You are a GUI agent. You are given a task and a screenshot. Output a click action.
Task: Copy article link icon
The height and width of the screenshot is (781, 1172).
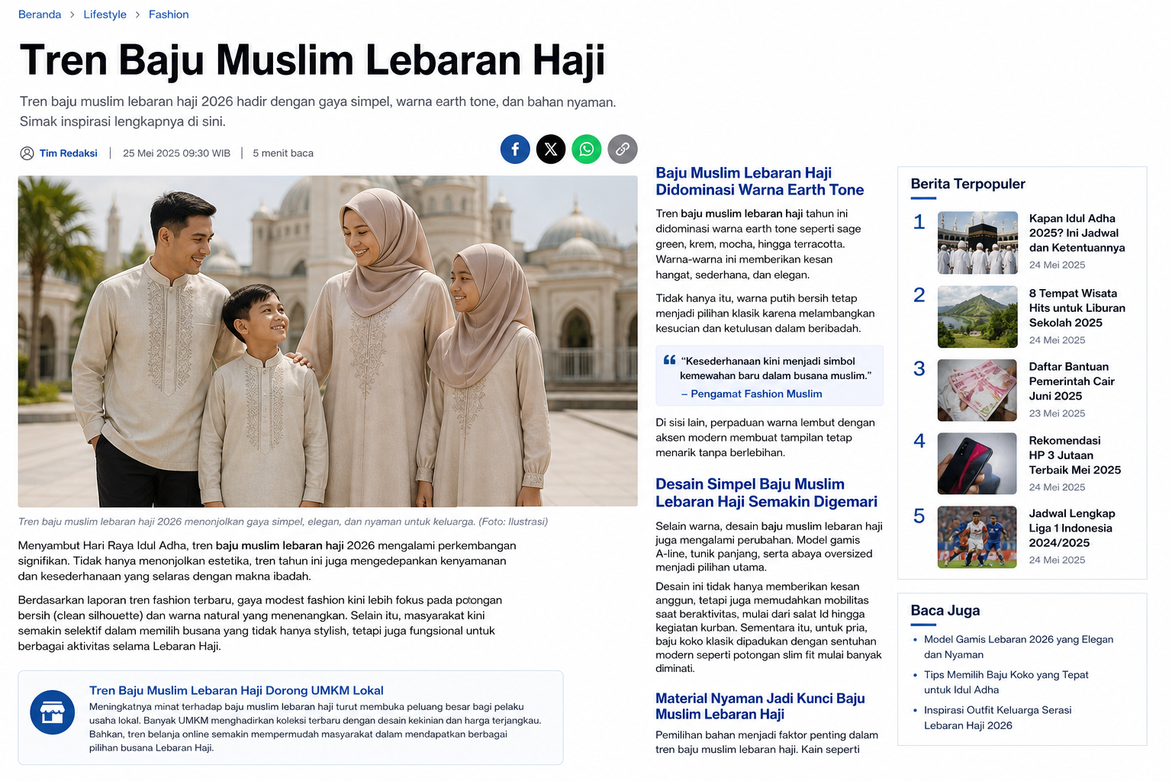click(x=623, y=149)
